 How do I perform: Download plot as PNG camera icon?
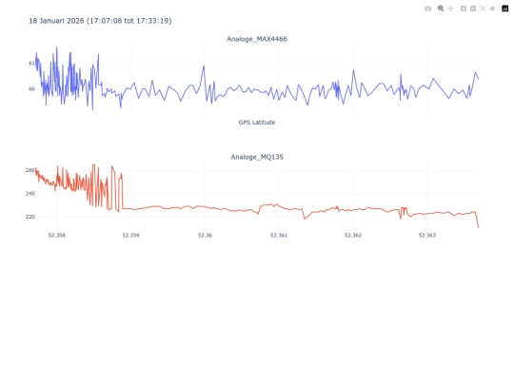point(427,9)
